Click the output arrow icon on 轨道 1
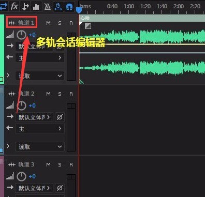 pyautogui.click(x=10, y=57)
